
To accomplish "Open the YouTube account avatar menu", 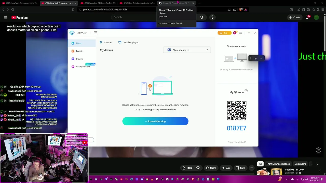I will [x=316, y=17].
